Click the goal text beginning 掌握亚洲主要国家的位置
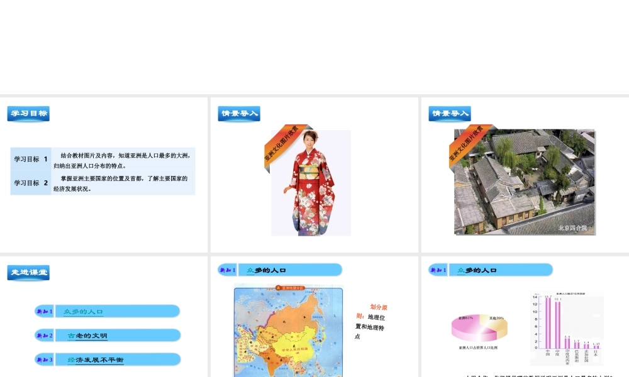This screenshot has height=377, width=629. pyautogui.click(x=121, y=183)
